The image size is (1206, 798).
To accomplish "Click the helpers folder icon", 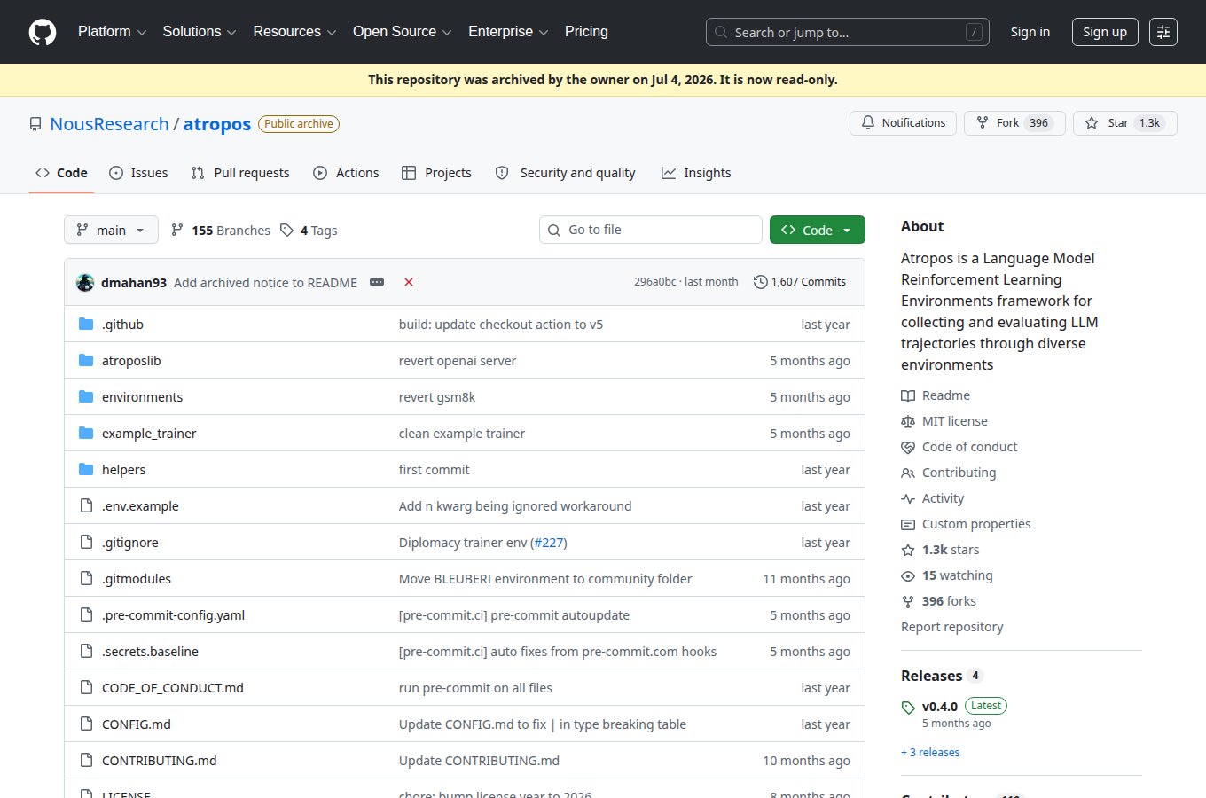I will click(x=86, y=470).
